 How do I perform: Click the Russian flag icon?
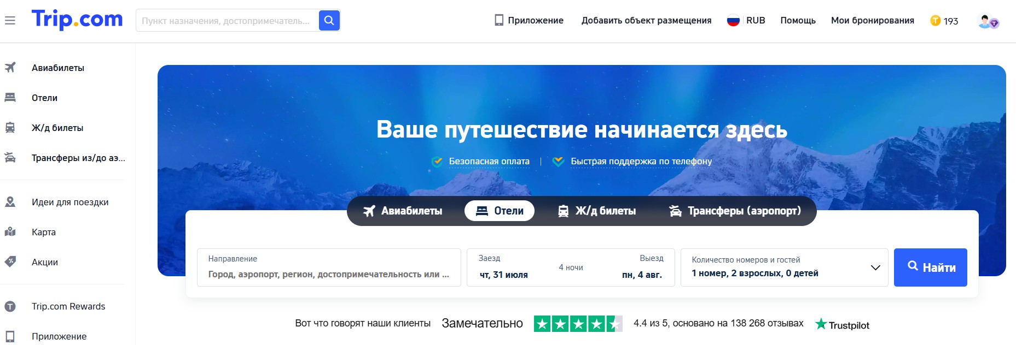coord(733,20)
